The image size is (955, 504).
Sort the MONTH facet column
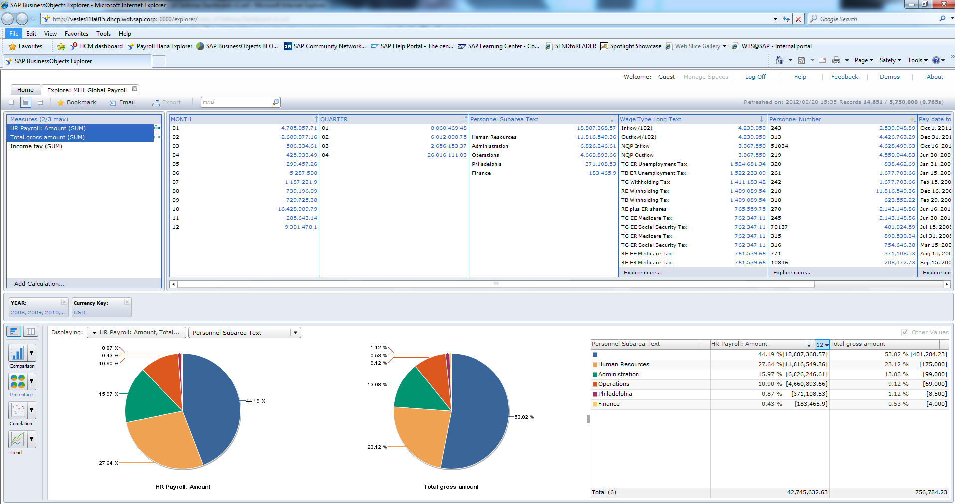click(x=314, y=119)
